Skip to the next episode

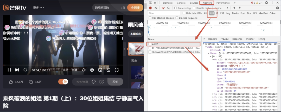click(x=17, y=70)
